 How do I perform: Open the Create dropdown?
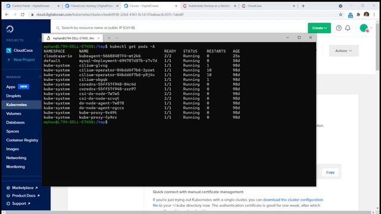[x=319, y=28]
